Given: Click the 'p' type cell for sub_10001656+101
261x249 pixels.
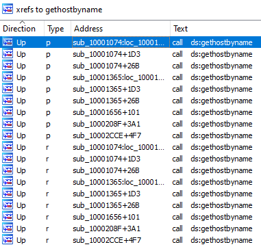Looking at the screenshot, I should click(x=48, y=113).
